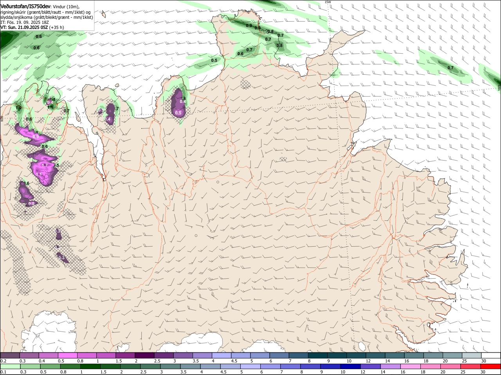Select deep blue rain swatch between 10 and 12
The height and width of the screenshot is (375, 501).
coord(350,366)
